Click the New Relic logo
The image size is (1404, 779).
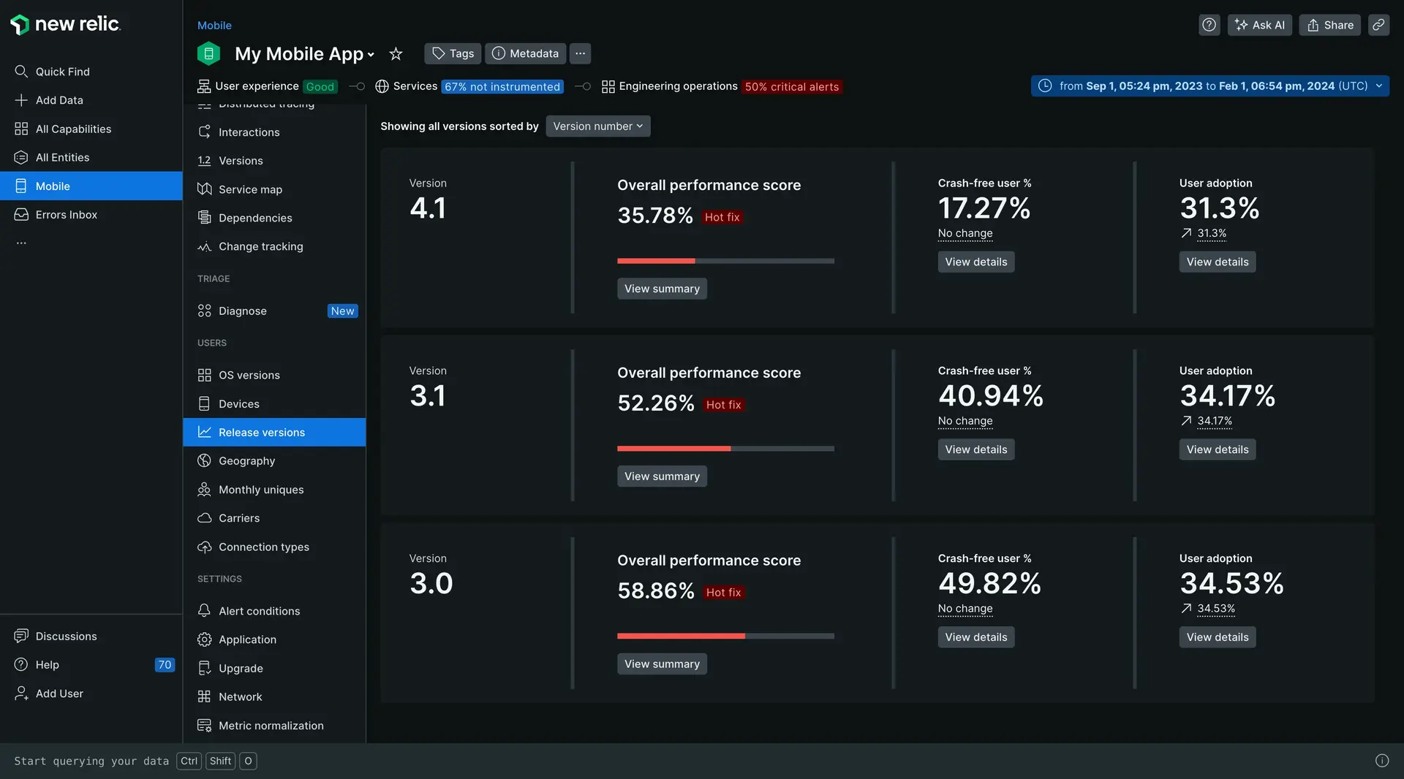(x=65, y=24)
